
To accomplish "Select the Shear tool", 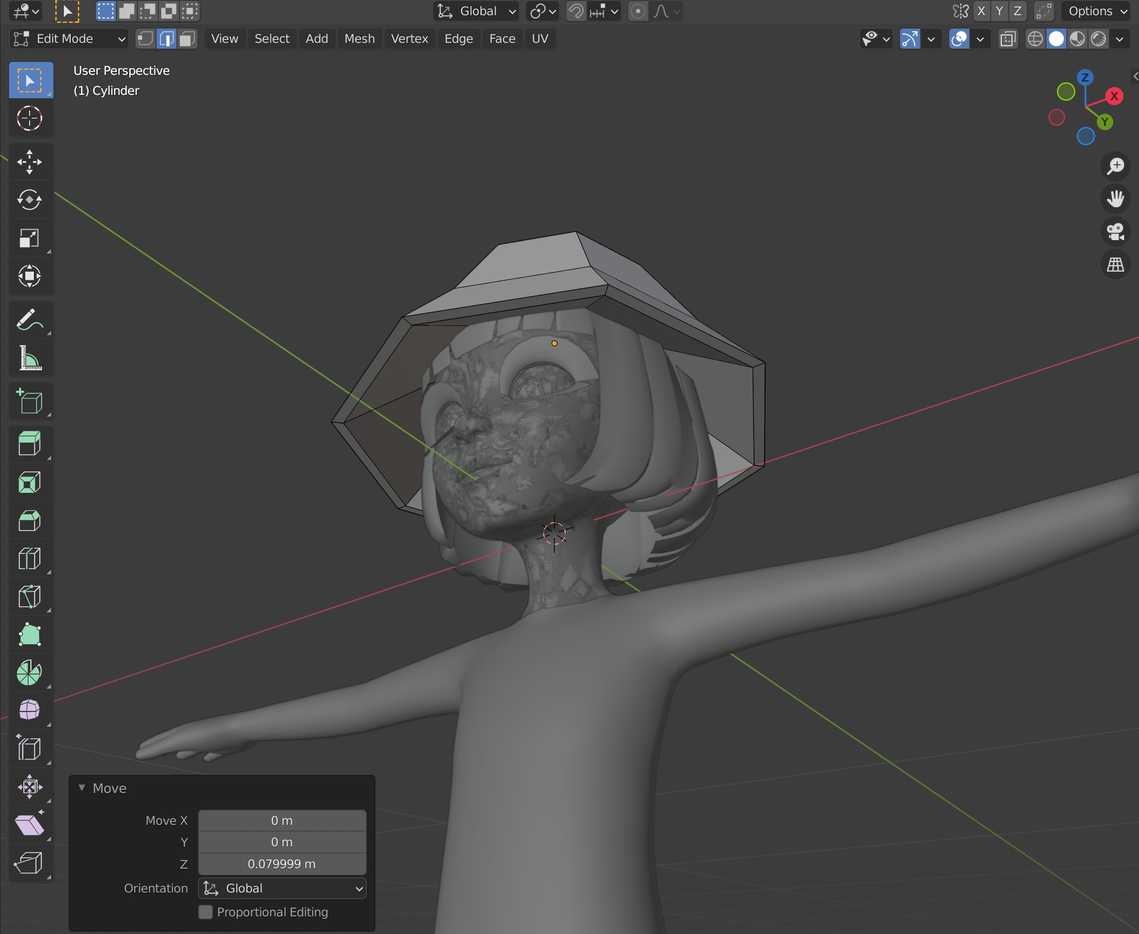I will pyautogui.click(x=31, y=826).
